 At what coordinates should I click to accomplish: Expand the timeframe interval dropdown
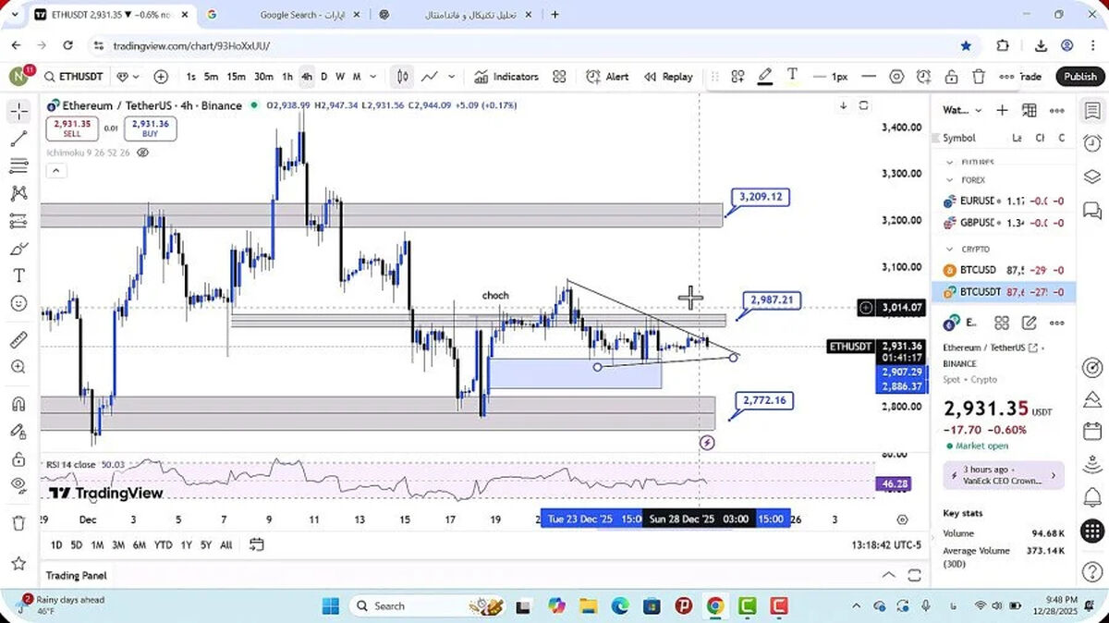[x=372, y=77]
